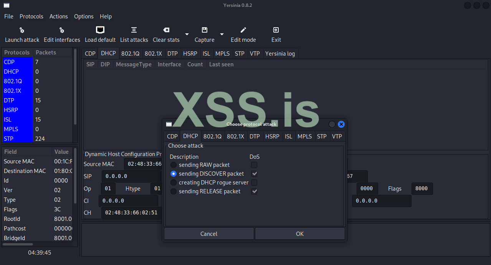491x265 pixels.
Task: Open the Help menu
Action: (x=106, y=16)
